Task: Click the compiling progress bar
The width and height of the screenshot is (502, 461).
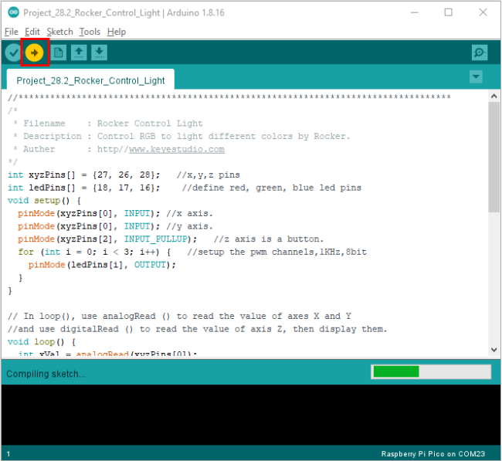Action: pos(431,371)
